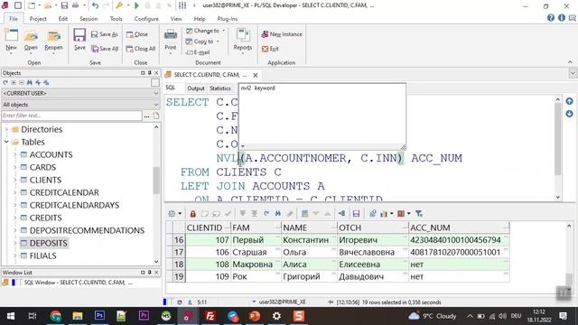578x325 pixels.
Task: Open the Plug-Ins ribbon tab
Action: pyautogui.click(x=228, y=18)
